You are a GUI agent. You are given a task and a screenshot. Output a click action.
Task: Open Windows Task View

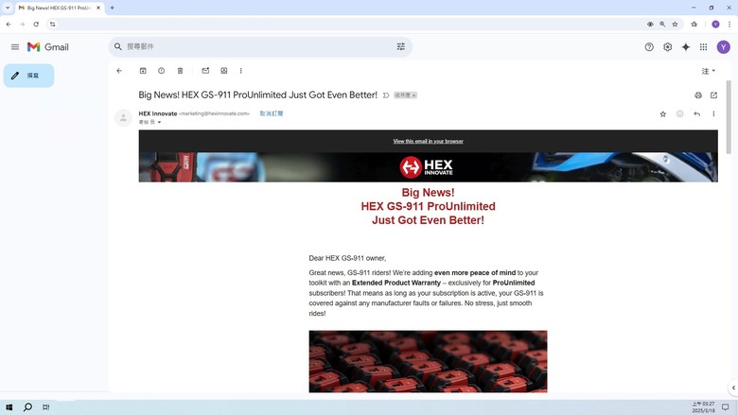click(45, 407)
